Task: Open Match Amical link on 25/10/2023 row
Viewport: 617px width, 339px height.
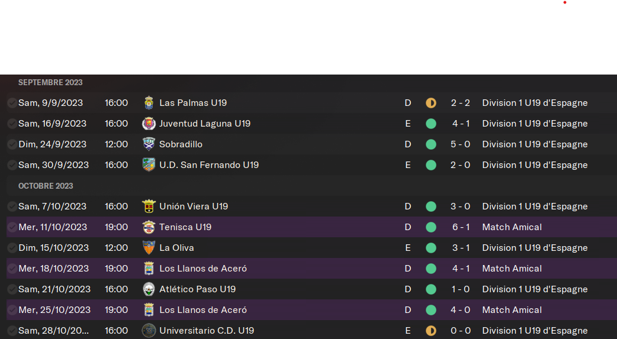Action: [512, 310]
